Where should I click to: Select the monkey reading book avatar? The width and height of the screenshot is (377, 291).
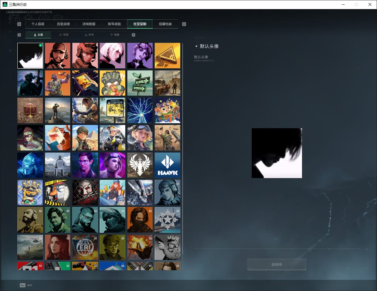click(58, 138)
